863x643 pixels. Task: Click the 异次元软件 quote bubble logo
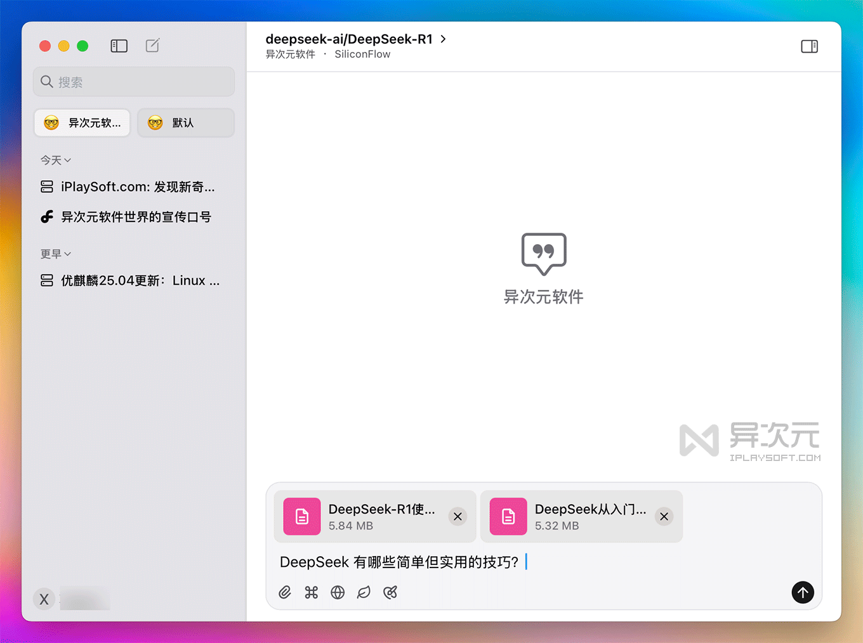543,254
